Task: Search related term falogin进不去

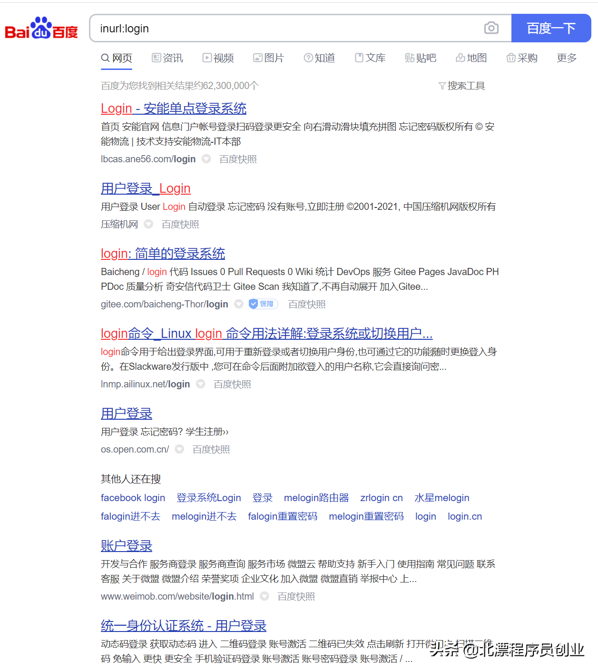Action: coord(130,516)
